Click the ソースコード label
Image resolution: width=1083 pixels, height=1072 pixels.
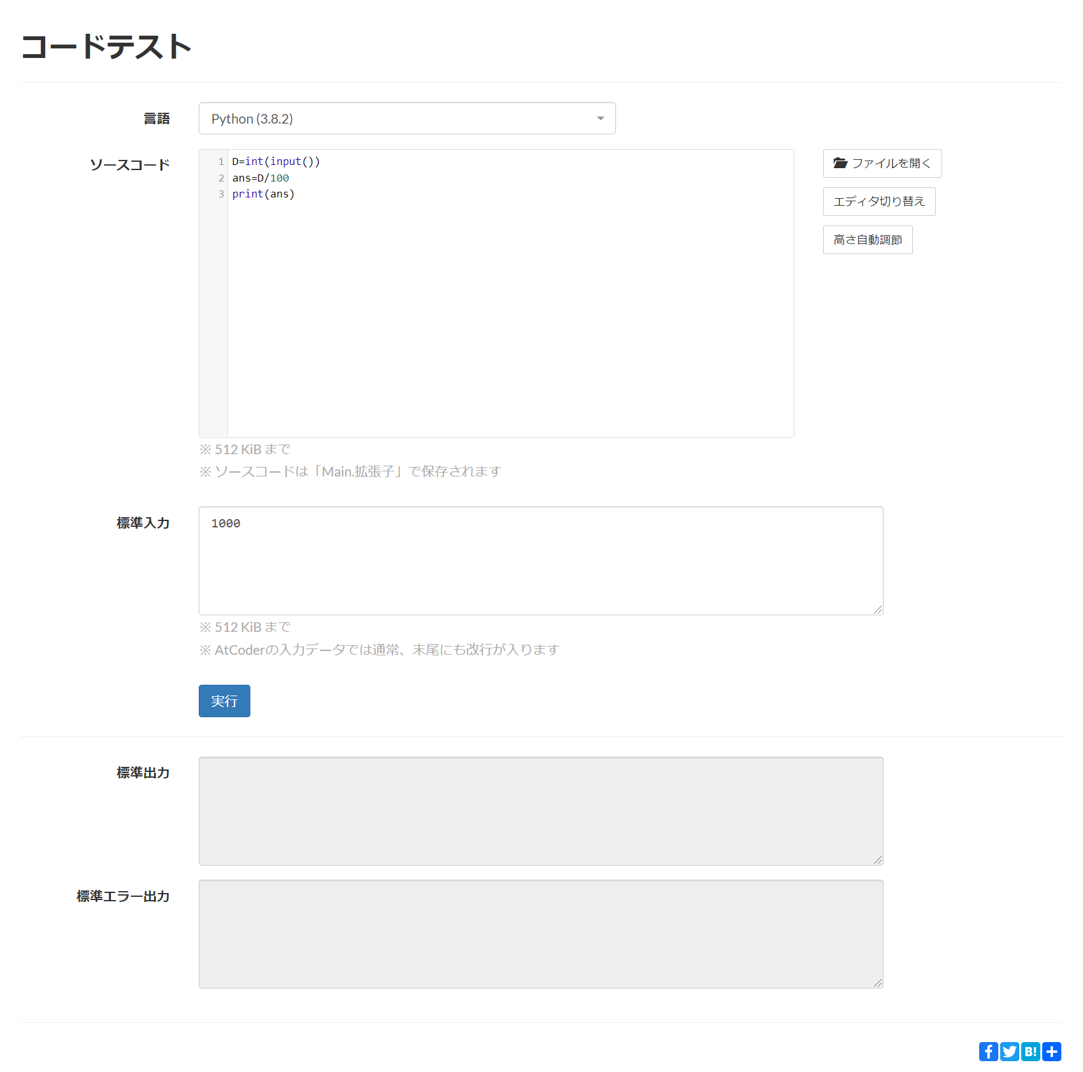(130, 165)
